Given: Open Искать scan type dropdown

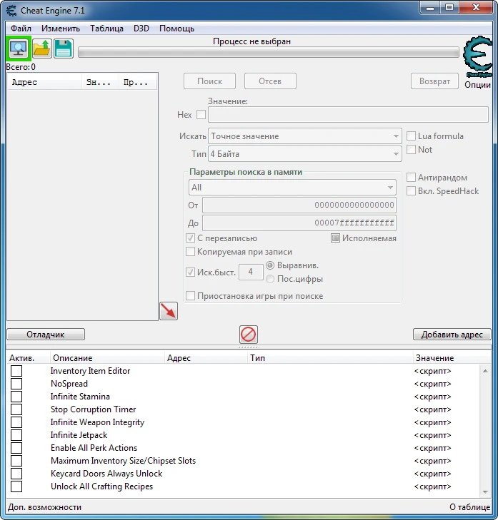Looking at the screenshot, I should pyautogui.click(x=304, y=136).
